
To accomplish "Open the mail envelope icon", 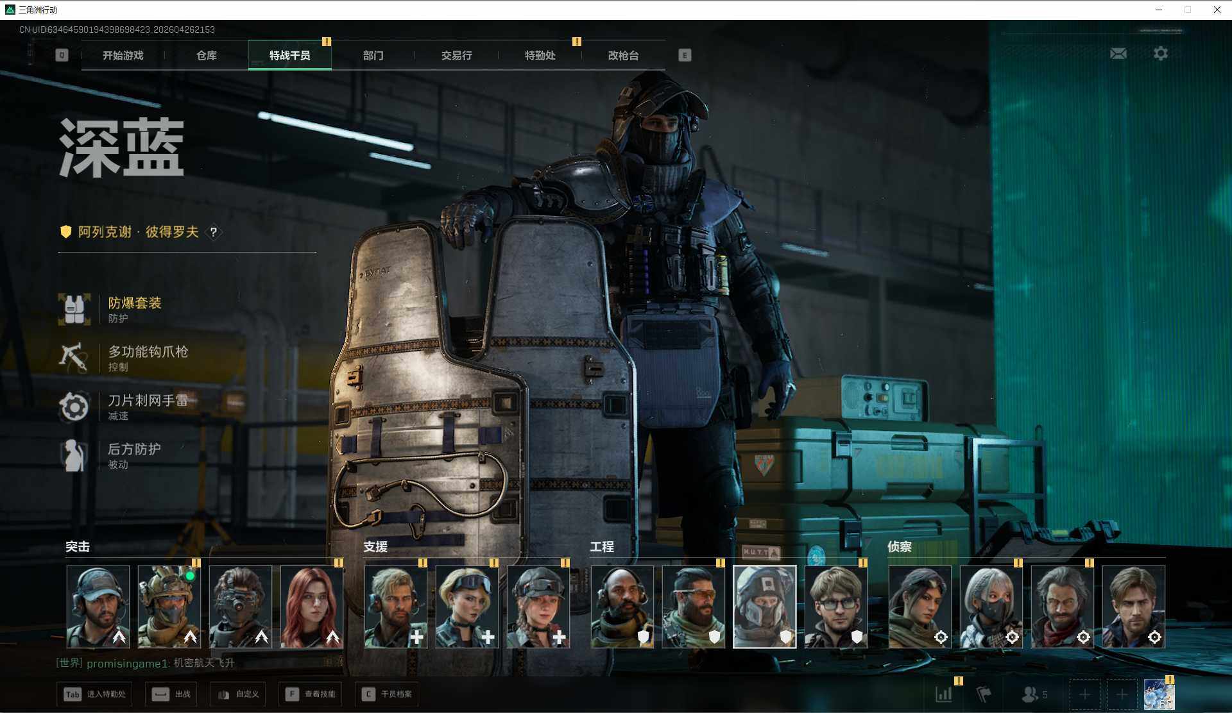I will (x=1118, y=54).
